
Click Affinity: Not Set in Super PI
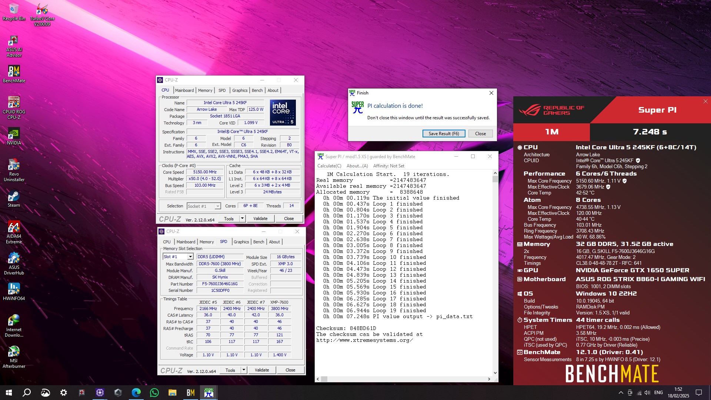pyautogui.click(x=388, y=166)
